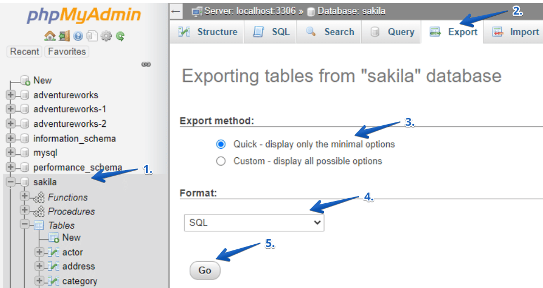Click the log out door icon
Image resolution: width=543 pixels, height=288 pixels.
[x=65, y=36]
